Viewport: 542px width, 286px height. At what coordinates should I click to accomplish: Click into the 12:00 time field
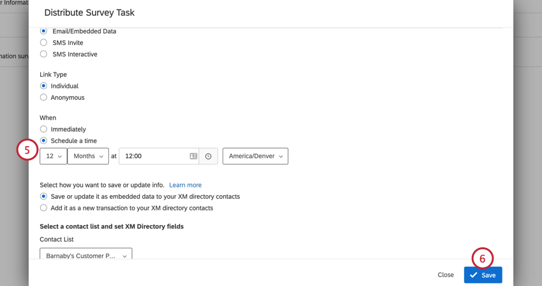153,156
